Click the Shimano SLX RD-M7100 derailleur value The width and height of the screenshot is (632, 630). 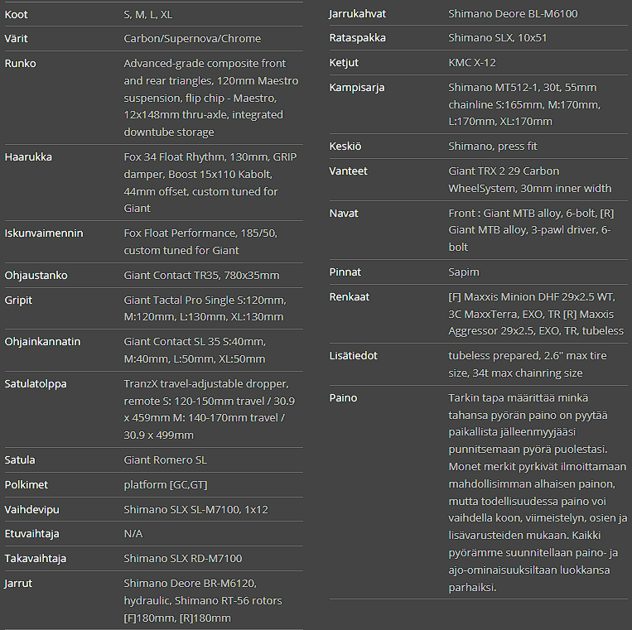click(x=183, y=559)
